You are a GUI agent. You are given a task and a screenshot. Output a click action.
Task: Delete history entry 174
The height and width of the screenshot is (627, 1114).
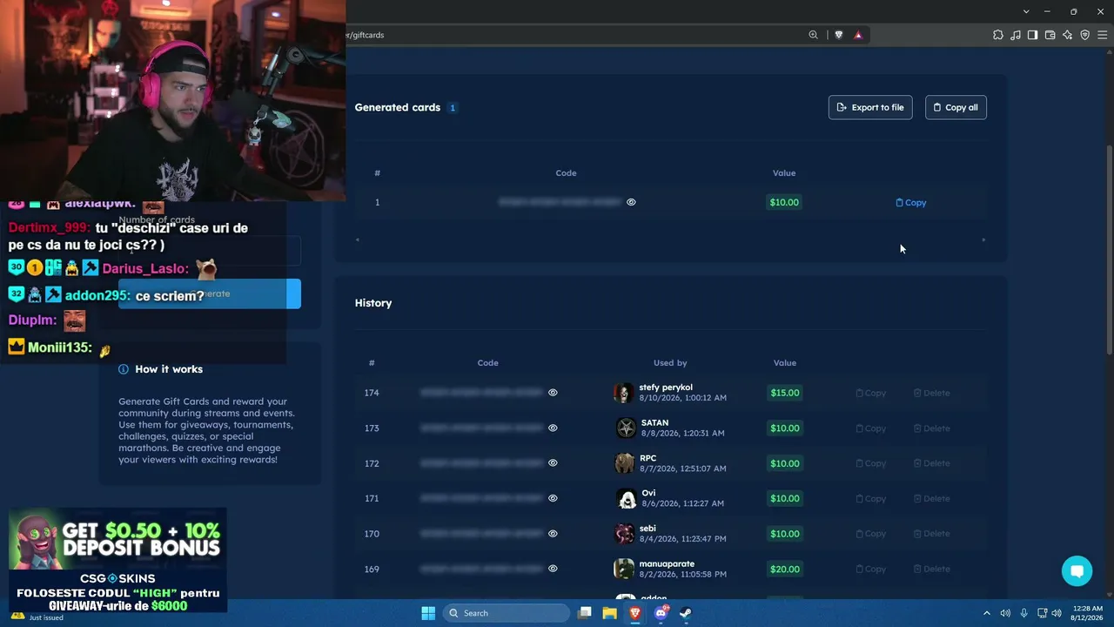point(931,393)
